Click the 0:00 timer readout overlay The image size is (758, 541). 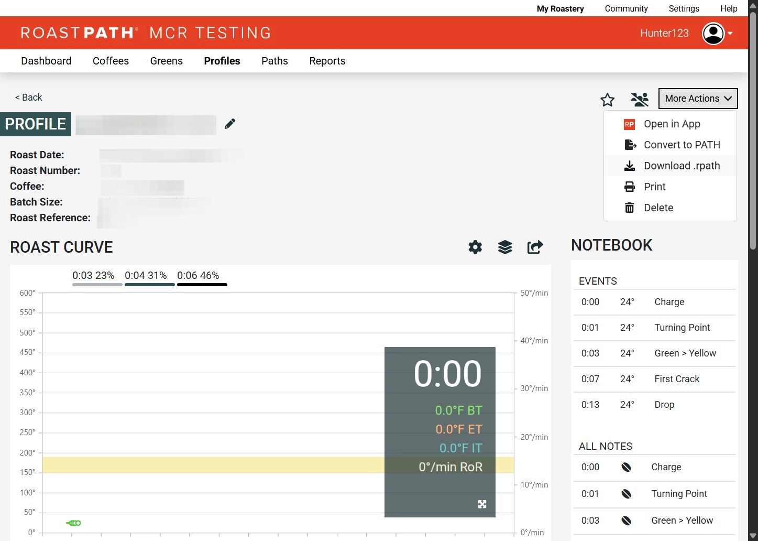click(x=447, y=374)
